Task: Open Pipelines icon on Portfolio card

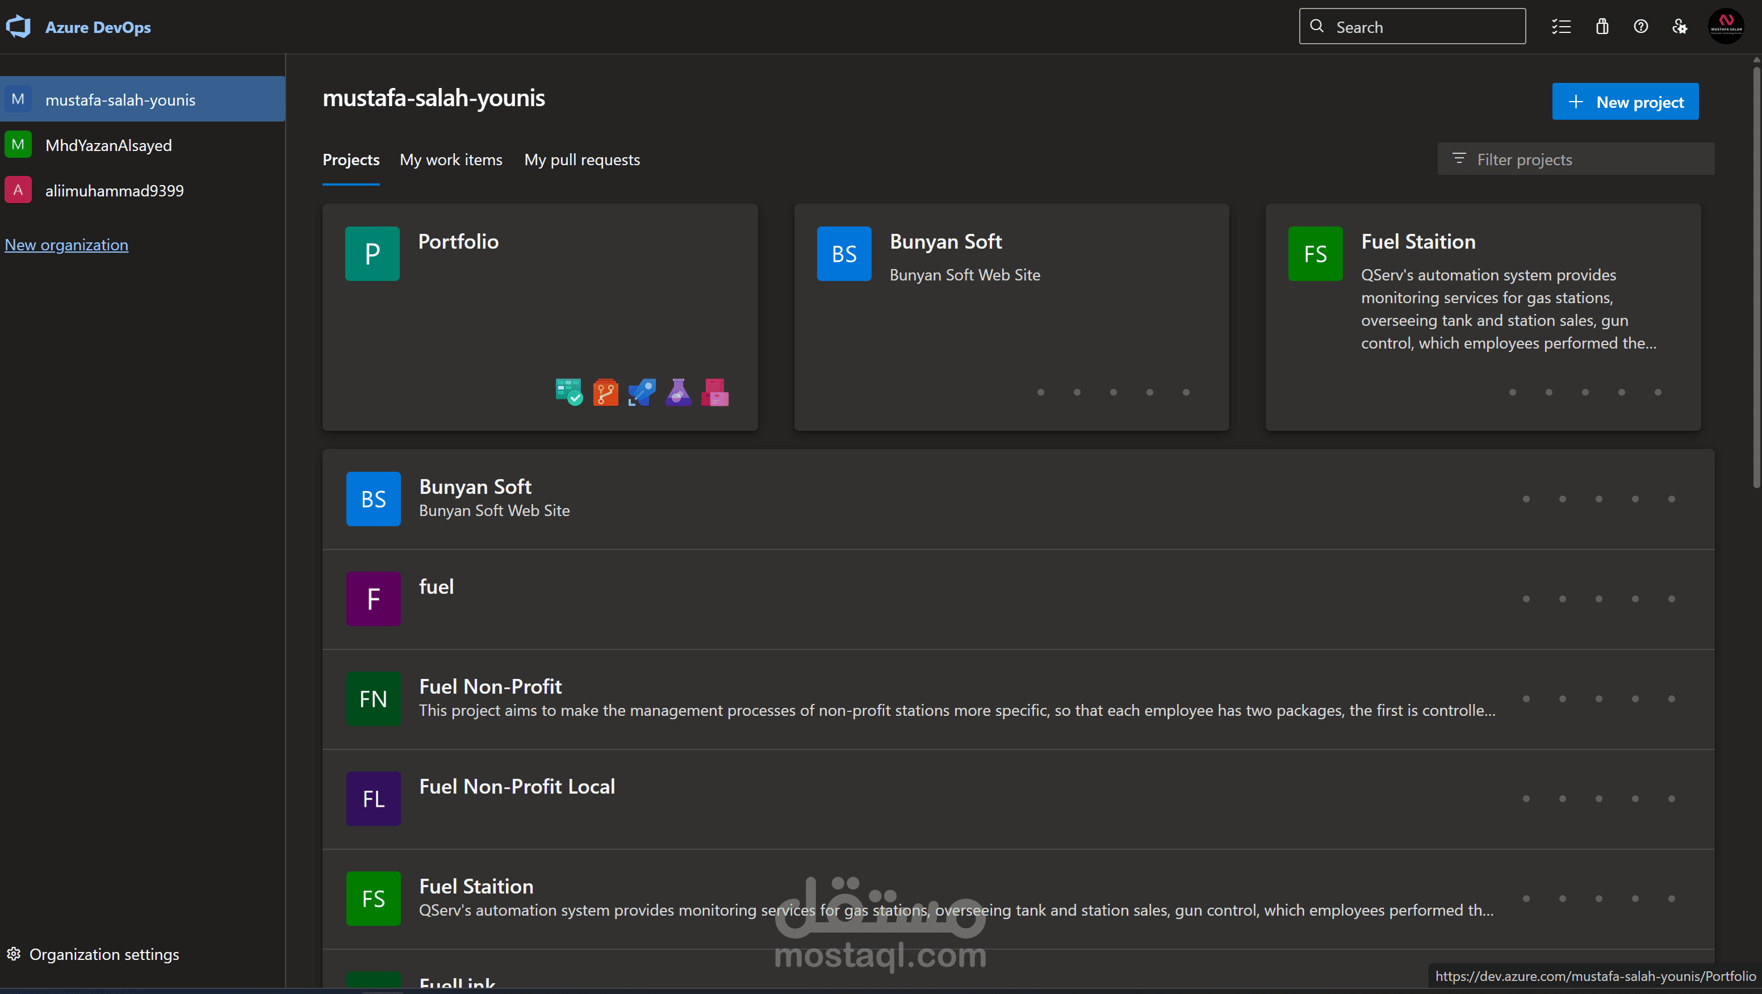Action: point(642,392)
